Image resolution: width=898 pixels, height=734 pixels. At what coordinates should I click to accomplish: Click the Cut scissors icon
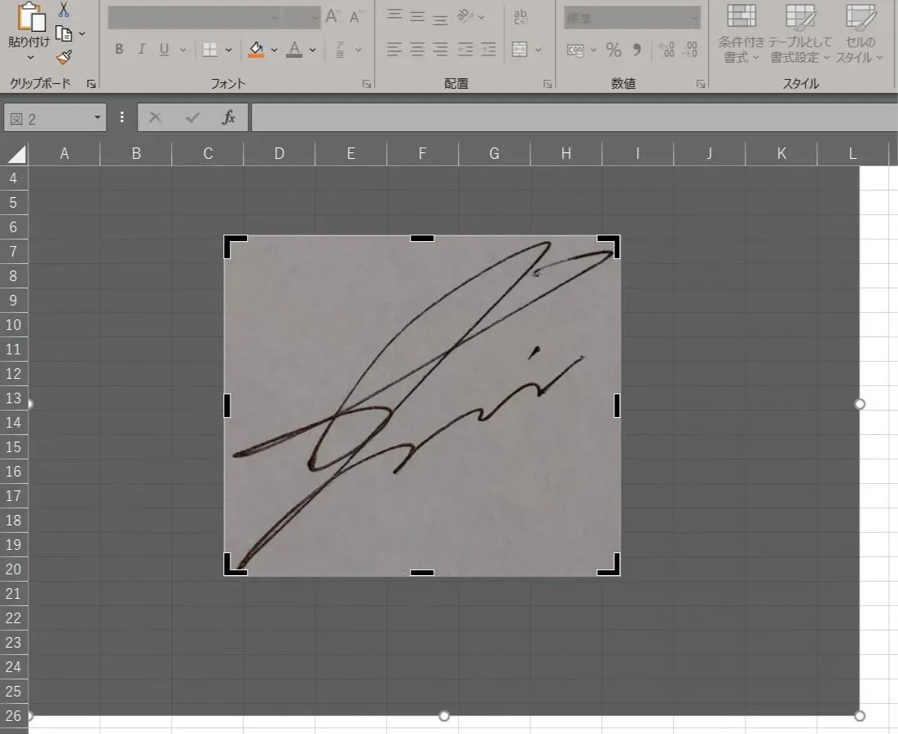pos(64,9)
